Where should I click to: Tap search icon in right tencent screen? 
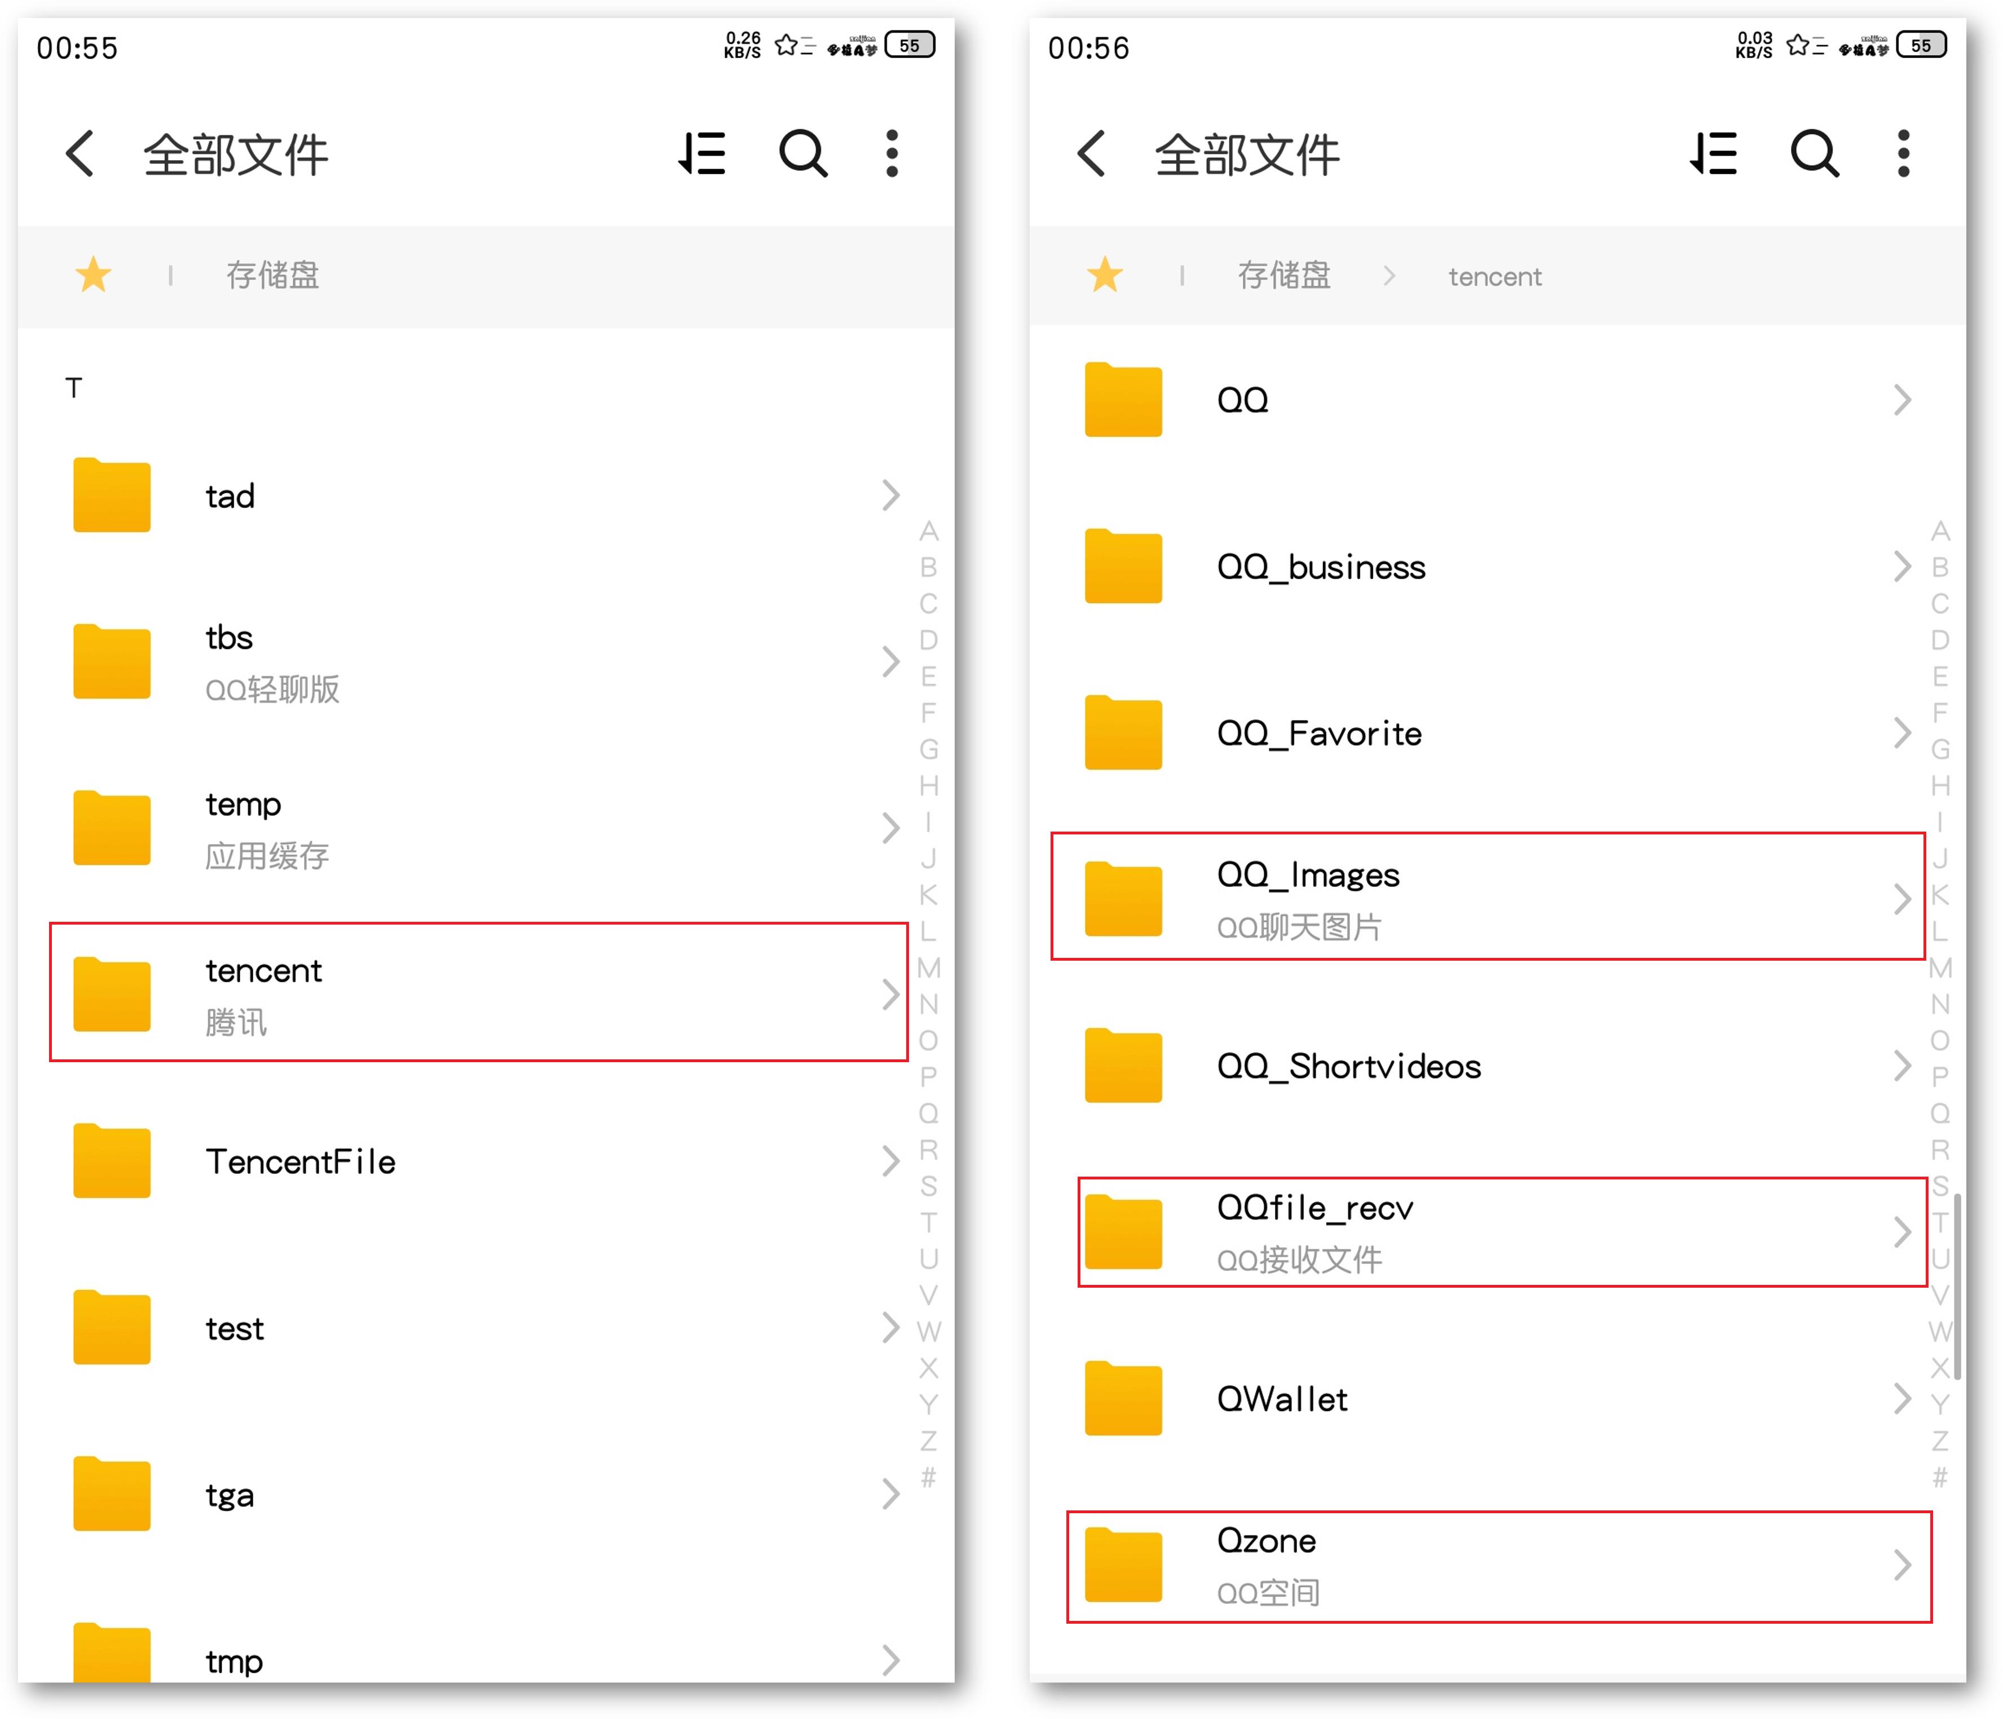1815,154
